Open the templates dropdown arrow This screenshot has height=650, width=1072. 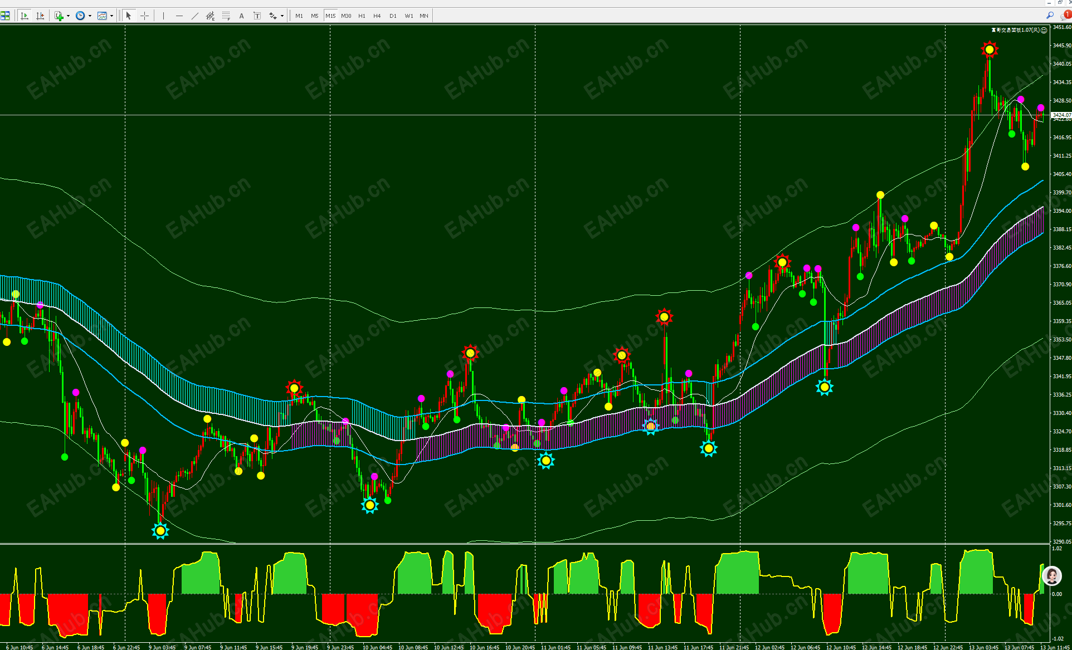click(x=111, y=16)
